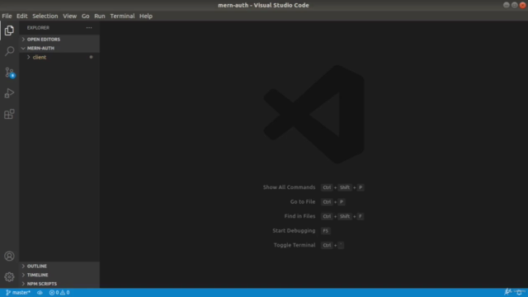Collapse the MERN-AUTH folder section

point(59,48)
